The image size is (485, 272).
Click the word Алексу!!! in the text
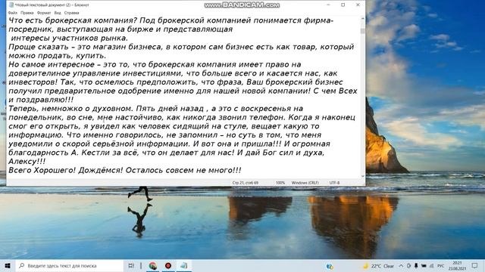click(27, 161)
